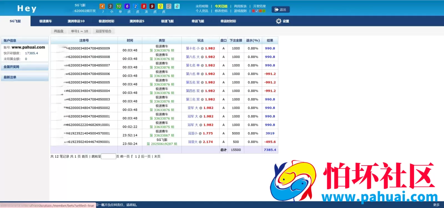Click the 退出 logout button
The width and height of the screenshot is (444, 208).
[281, 9]
